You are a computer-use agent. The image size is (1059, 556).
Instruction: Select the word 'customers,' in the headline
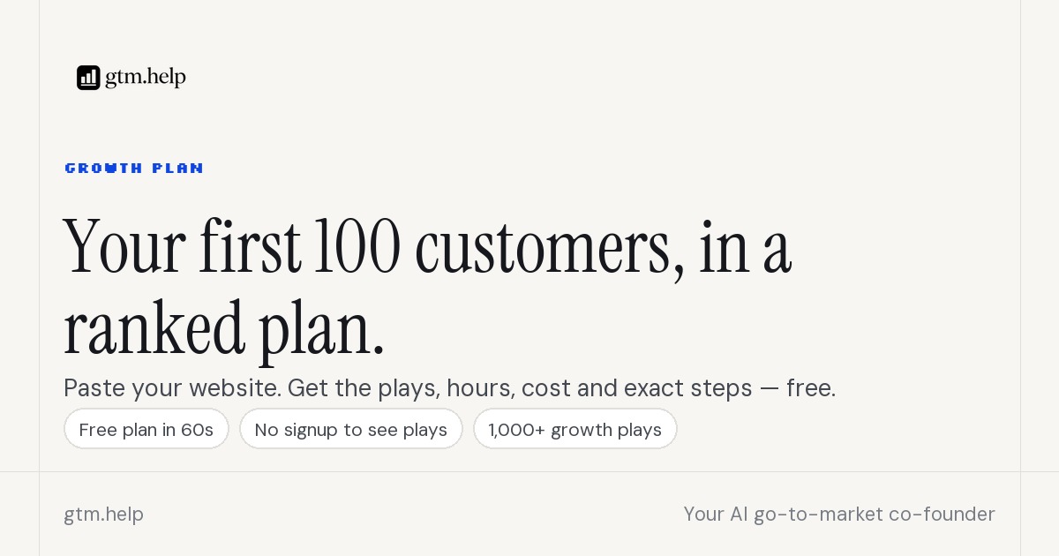[550, 249]
